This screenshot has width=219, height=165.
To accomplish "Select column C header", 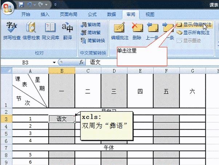I will click(x=88, y=71).
